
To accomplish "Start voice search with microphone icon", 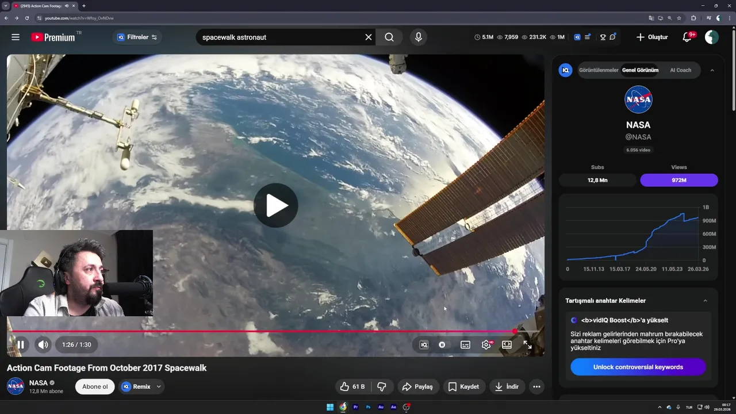I will tap(418, 37).
